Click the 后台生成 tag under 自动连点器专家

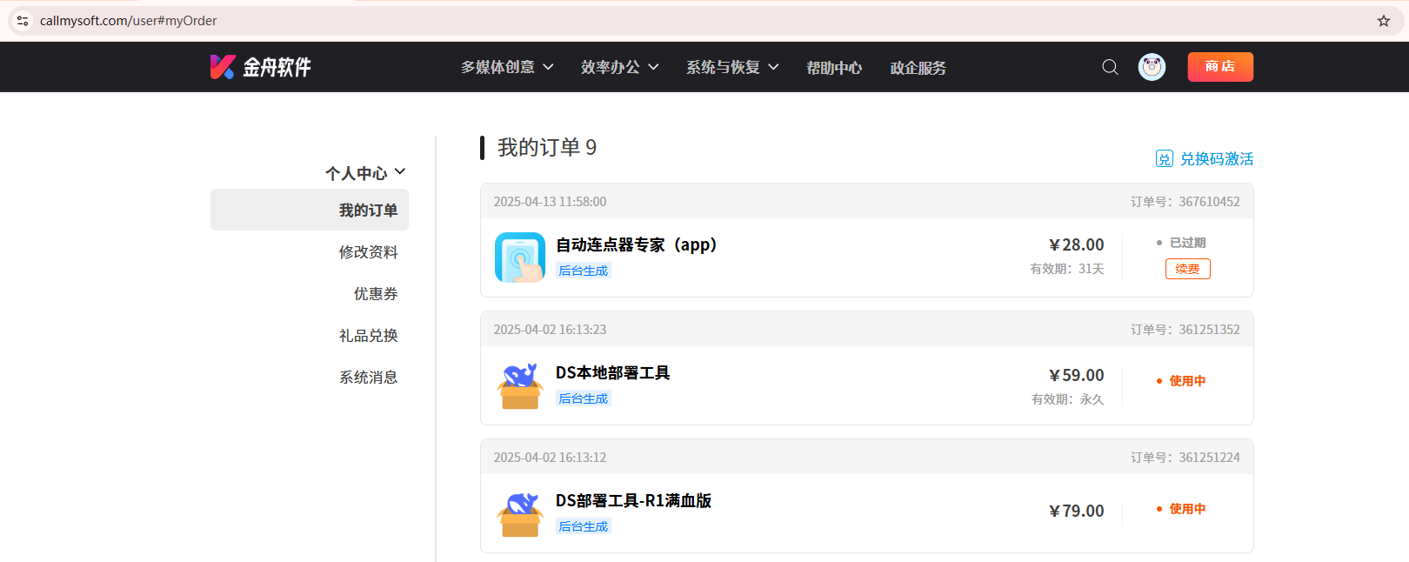tap(584, 271)
